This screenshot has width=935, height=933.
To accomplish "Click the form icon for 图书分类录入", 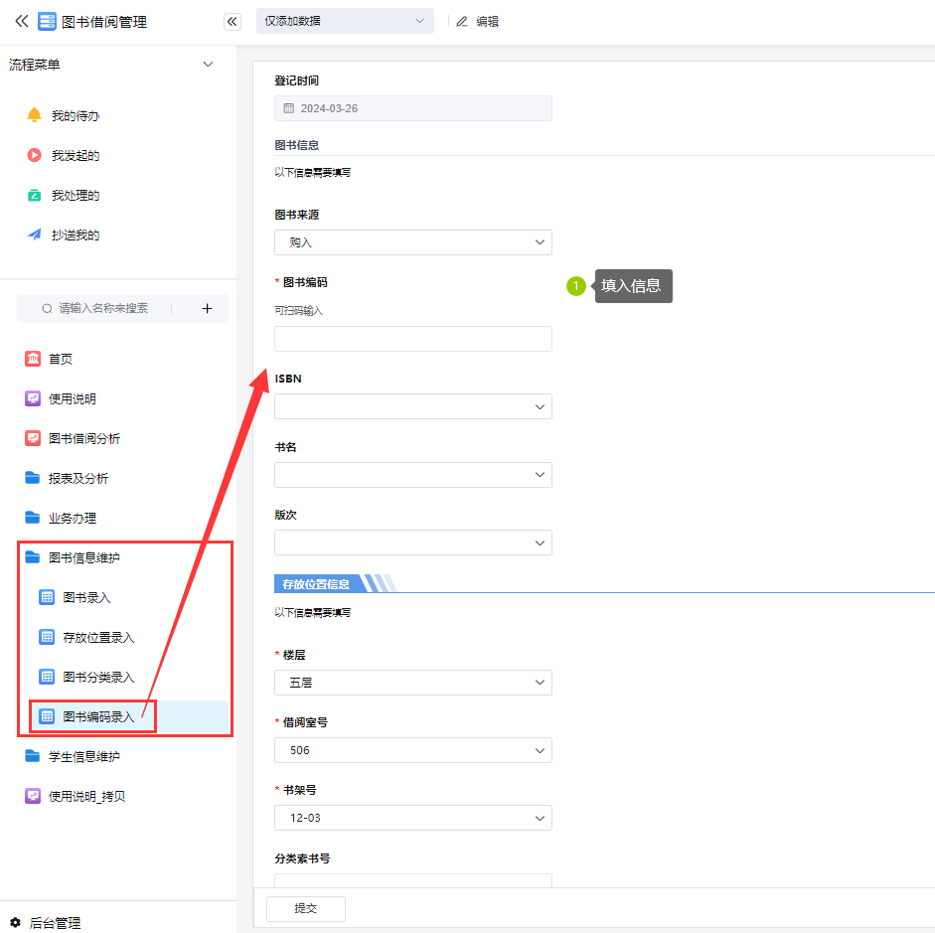I will coord(47,677).
